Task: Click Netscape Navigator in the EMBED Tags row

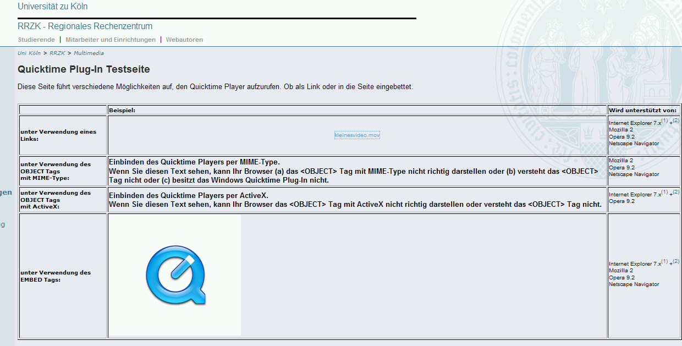Action: 634,284
